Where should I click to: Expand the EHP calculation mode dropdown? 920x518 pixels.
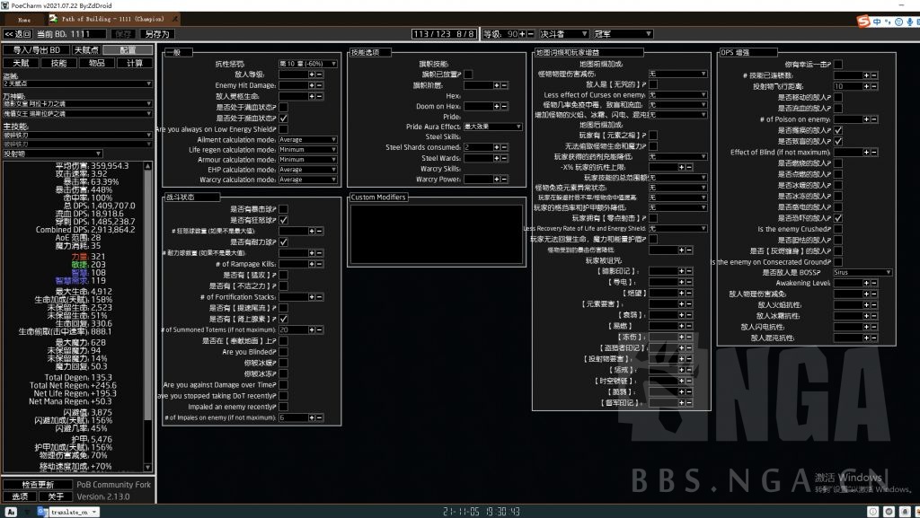(x=308, y=169)
